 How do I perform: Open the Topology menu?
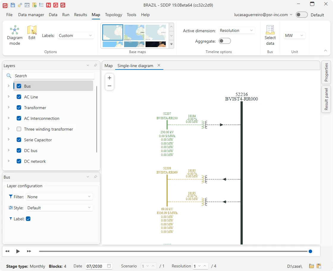click(113, 15)
